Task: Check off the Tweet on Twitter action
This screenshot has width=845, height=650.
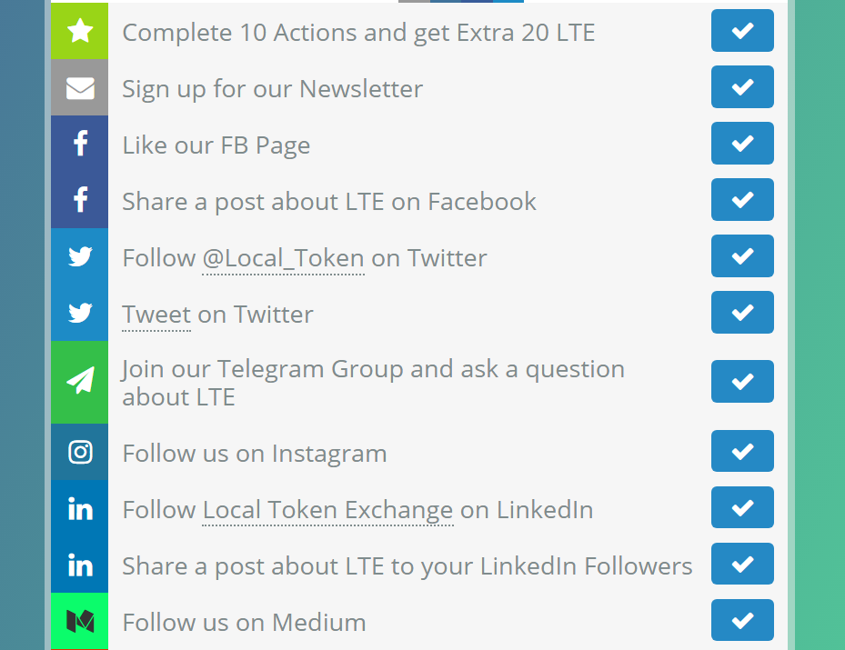Action: click(x=742, y=313)
